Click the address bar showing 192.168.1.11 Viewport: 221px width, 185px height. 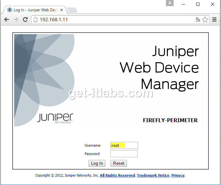click(x=113, y=20)
